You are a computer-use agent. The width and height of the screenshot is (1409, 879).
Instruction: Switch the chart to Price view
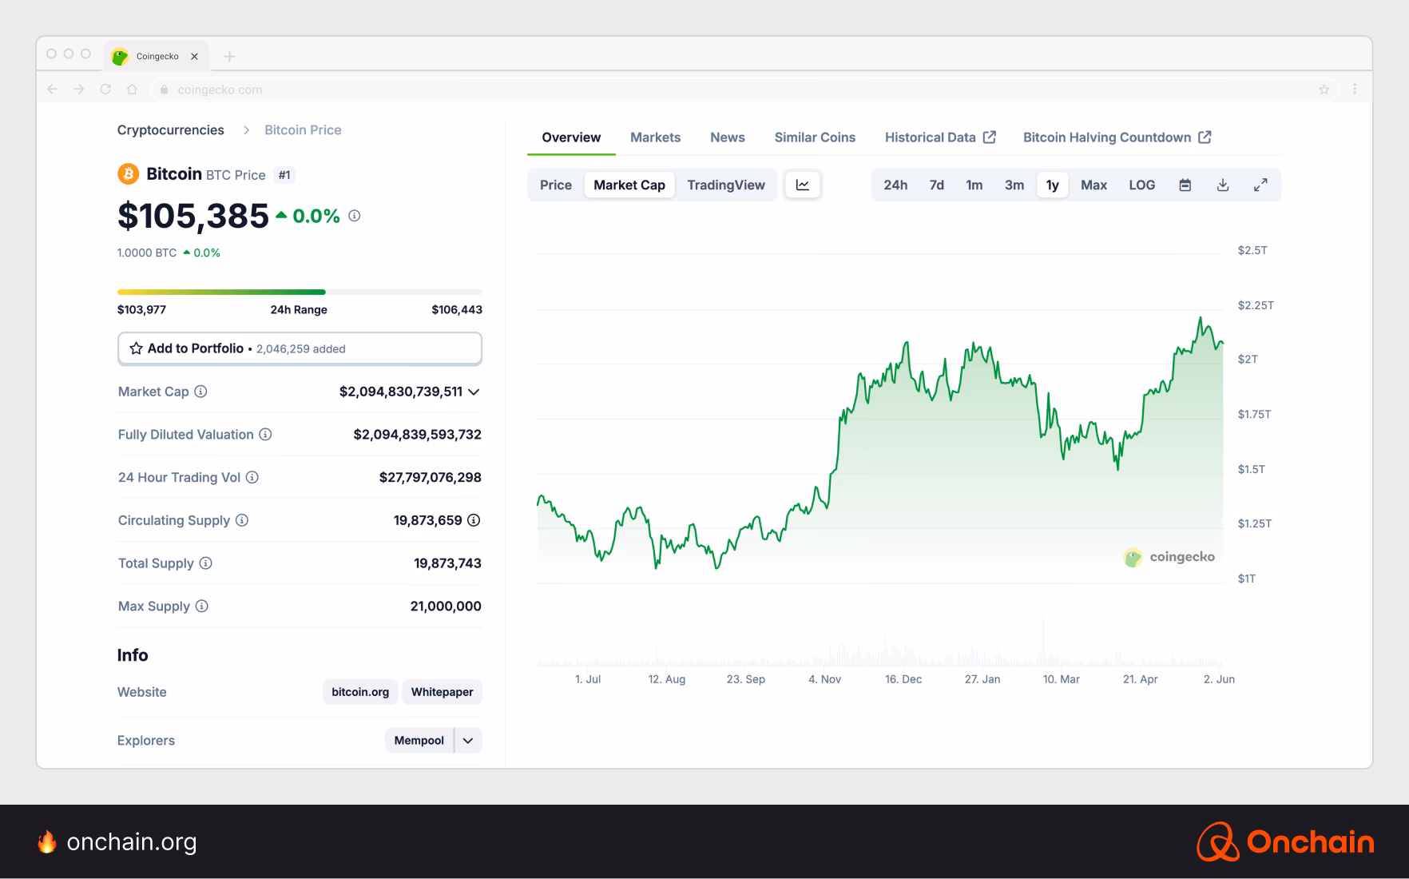(555, 185)
